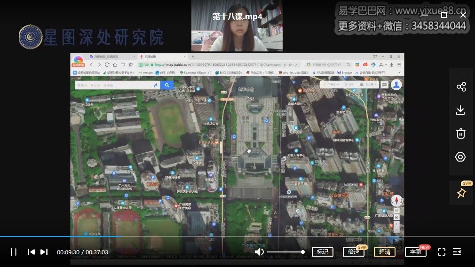Expand the playlist panel
Screen dimensions: 475x267
tap(457, 252)
